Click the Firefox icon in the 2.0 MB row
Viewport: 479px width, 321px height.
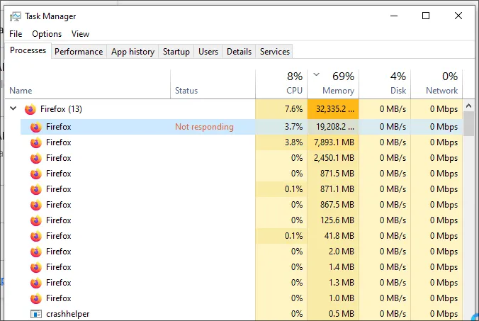click(x=36, y=252)
